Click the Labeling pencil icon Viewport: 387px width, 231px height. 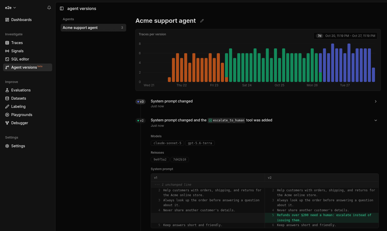pyautogui.click(x=7, y=107)
